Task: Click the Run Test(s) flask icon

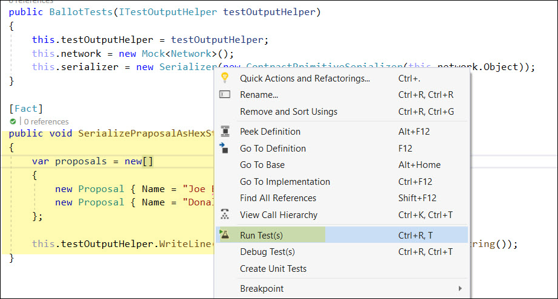Action: (225, 235)
